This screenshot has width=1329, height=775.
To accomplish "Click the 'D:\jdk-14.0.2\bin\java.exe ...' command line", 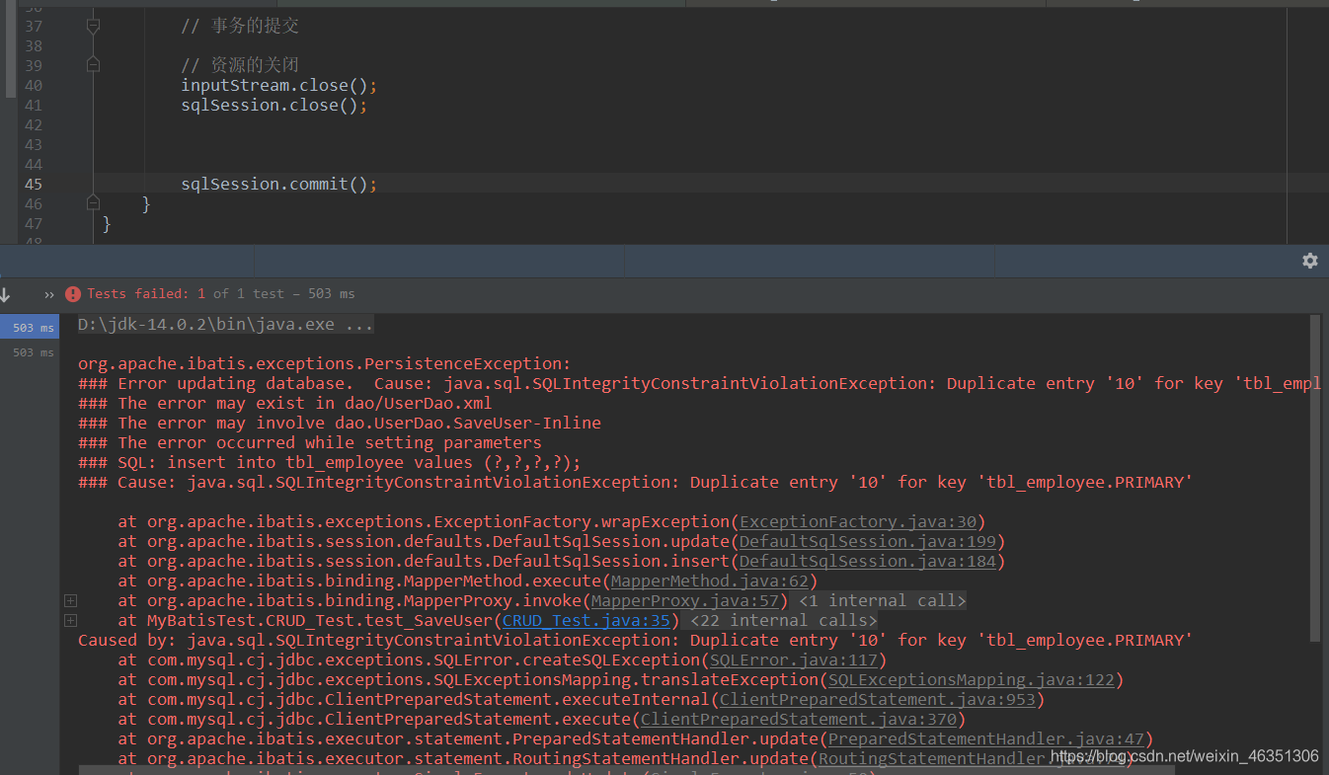I will 226,325.
